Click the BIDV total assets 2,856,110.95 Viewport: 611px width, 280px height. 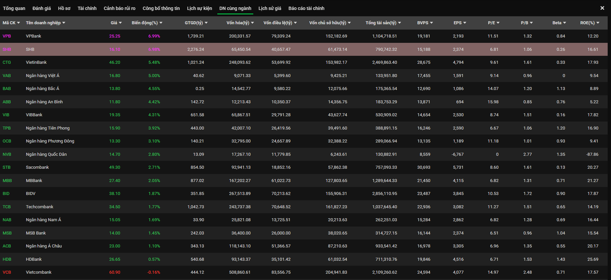pyautogui.click(x=385, y=194)
